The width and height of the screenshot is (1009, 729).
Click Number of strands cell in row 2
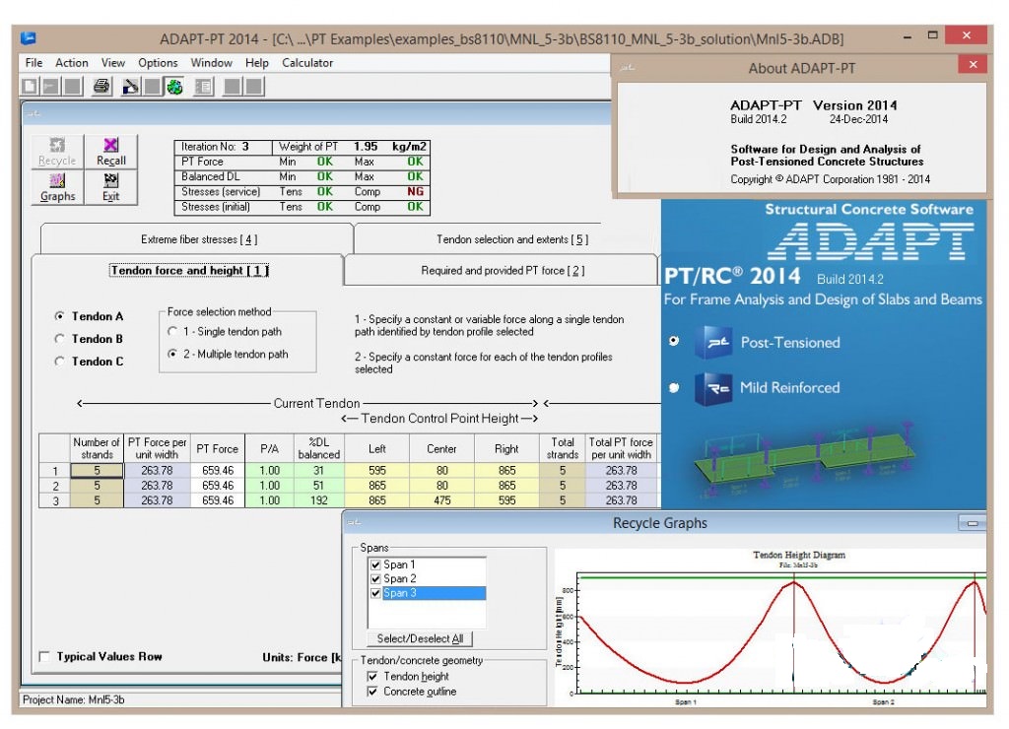97,485
